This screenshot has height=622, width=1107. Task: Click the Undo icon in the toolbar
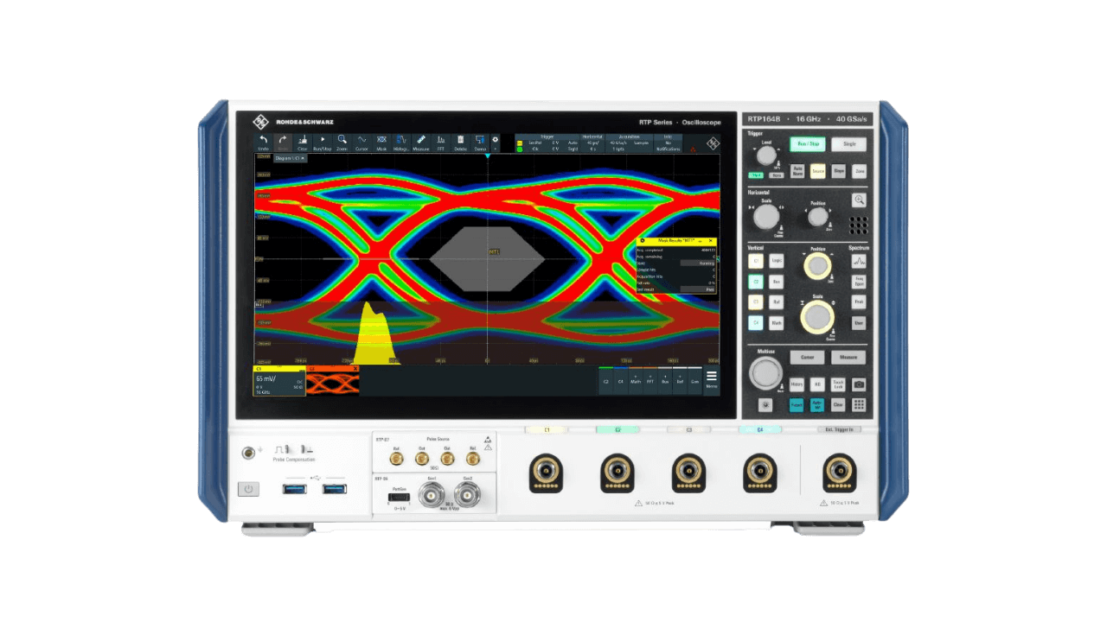[264, 143]
